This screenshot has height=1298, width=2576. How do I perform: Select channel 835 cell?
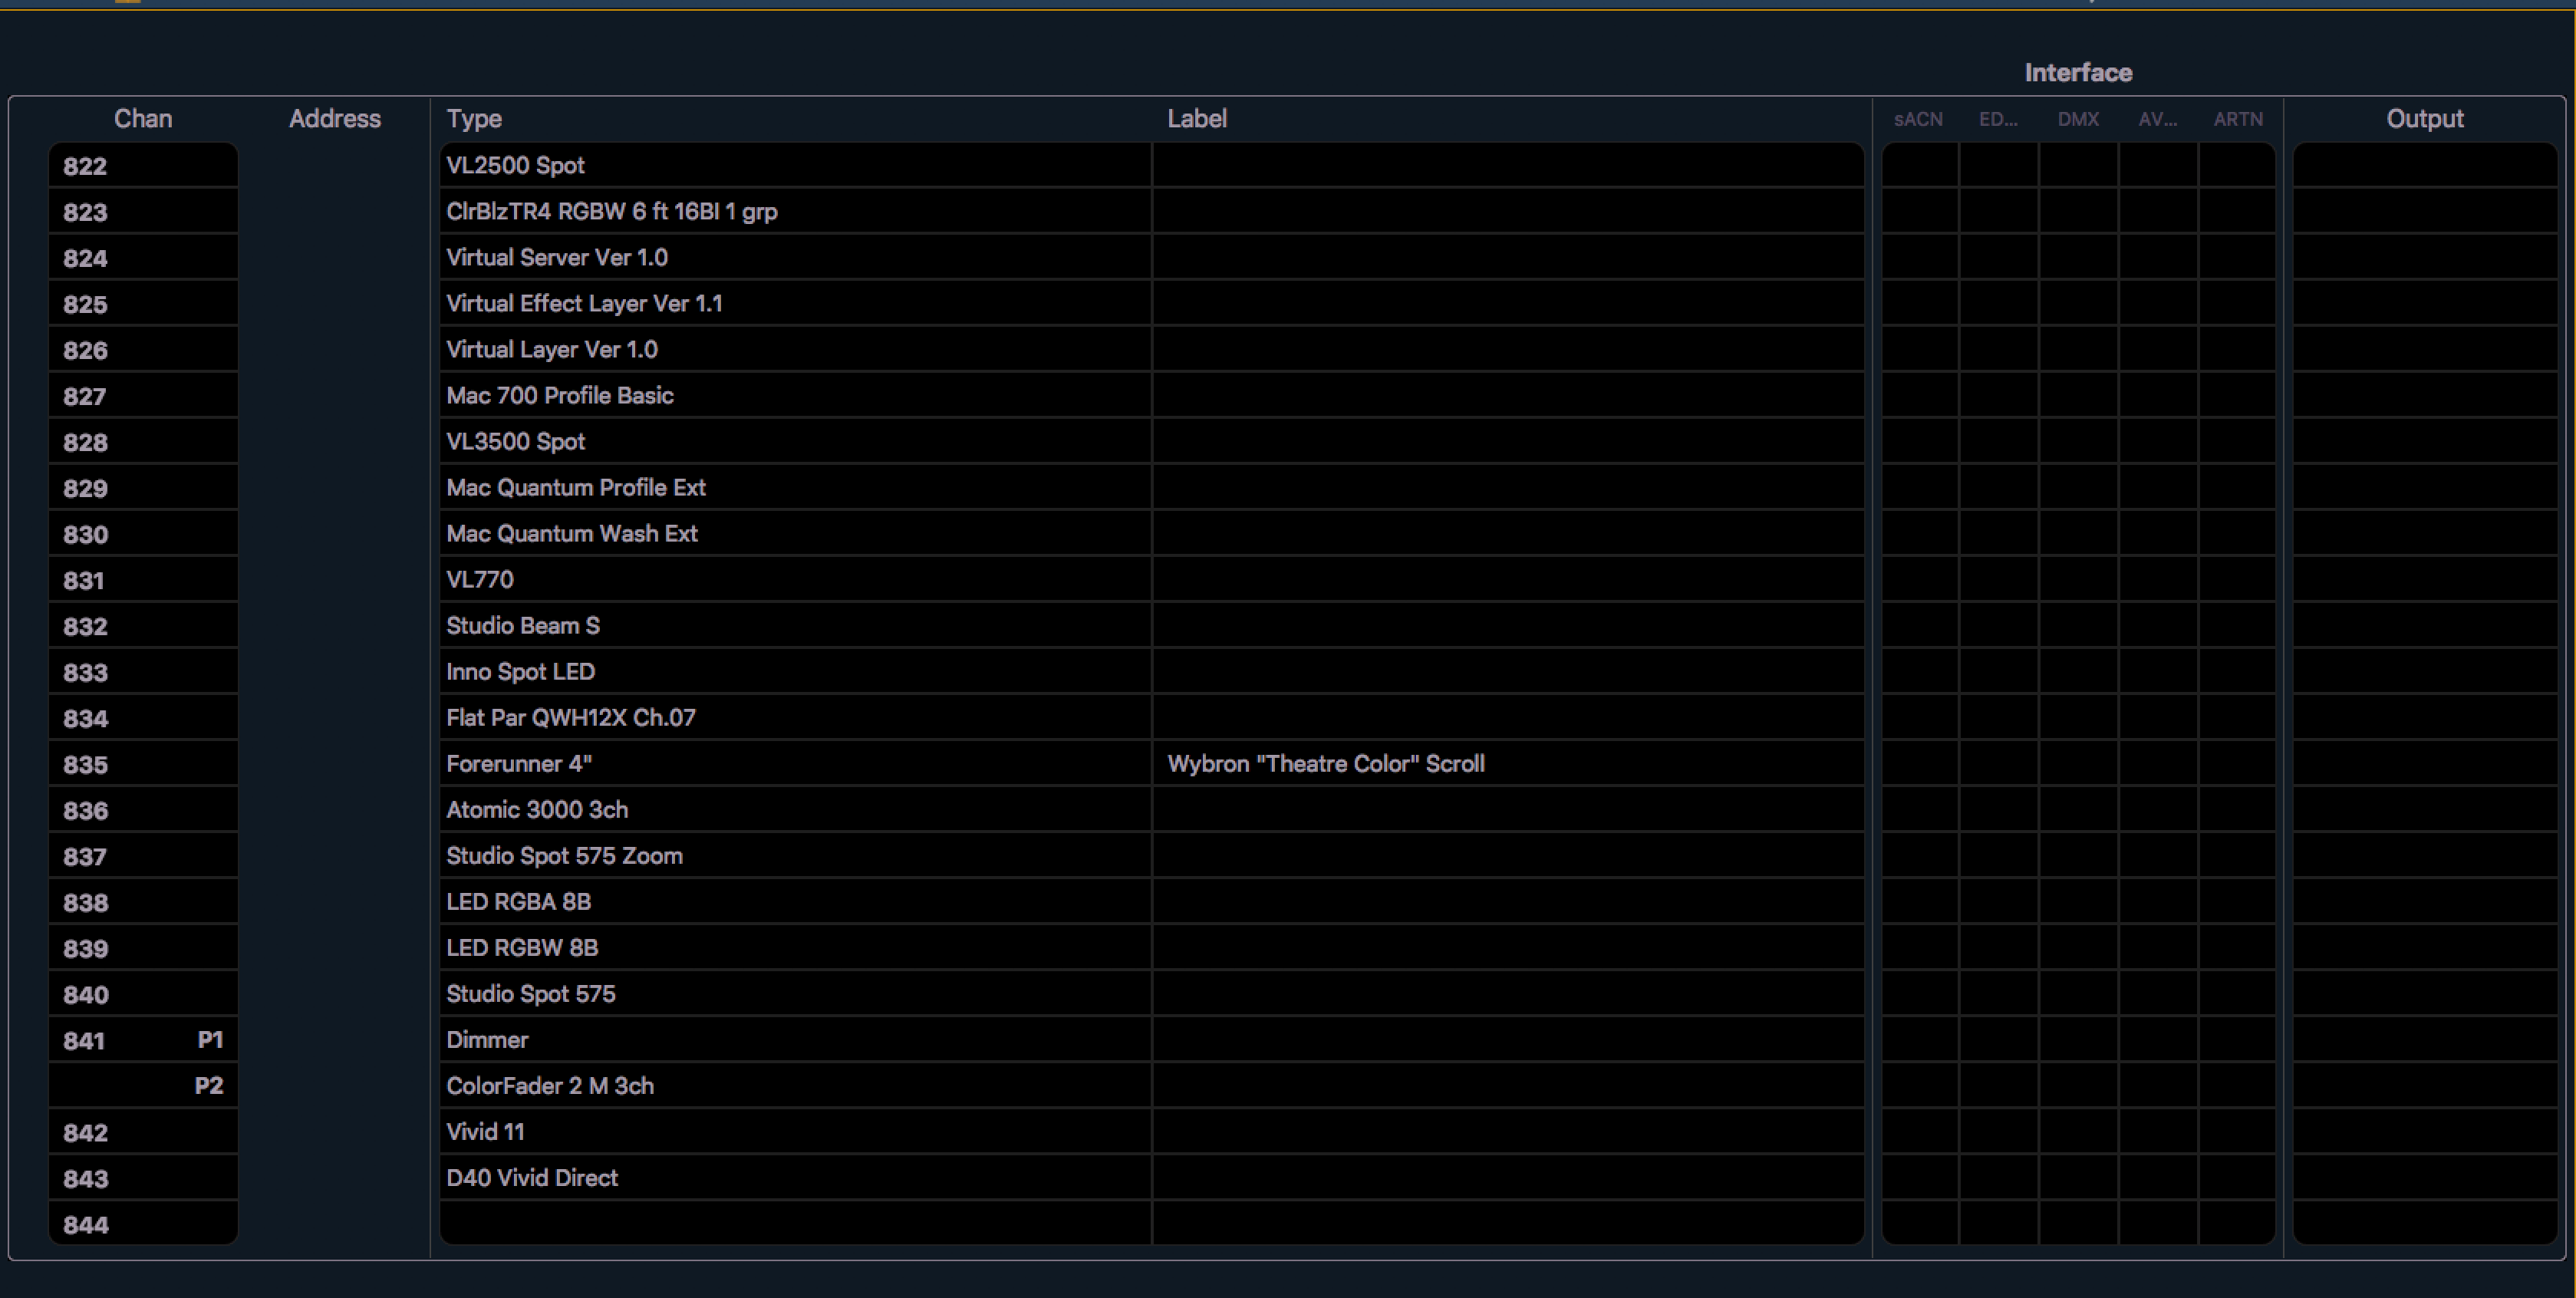point(143,764)
